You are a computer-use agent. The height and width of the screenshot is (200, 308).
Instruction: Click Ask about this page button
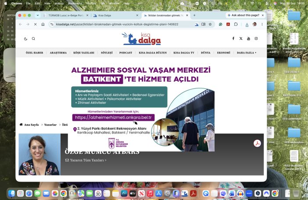coord(244,15)
